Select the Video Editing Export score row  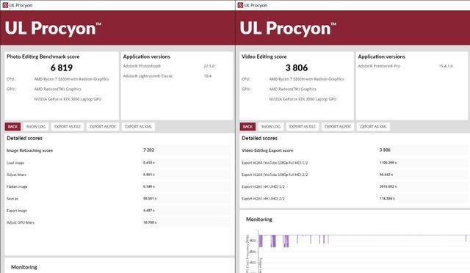pyautogui.click(x=355, y=150)
